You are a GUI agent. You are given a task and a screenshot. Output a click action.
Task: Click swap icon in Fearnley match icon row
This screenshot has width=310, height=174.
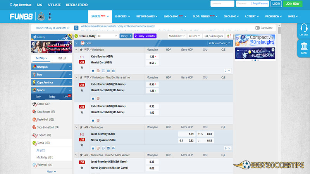pos(103,148)
